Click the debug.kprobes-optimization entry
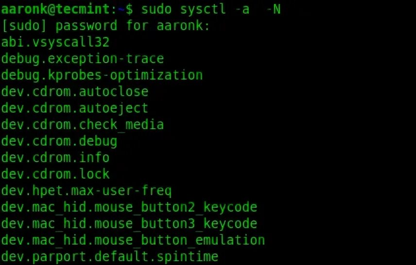This screenshot has width=416, height=265. click(102, 76)
